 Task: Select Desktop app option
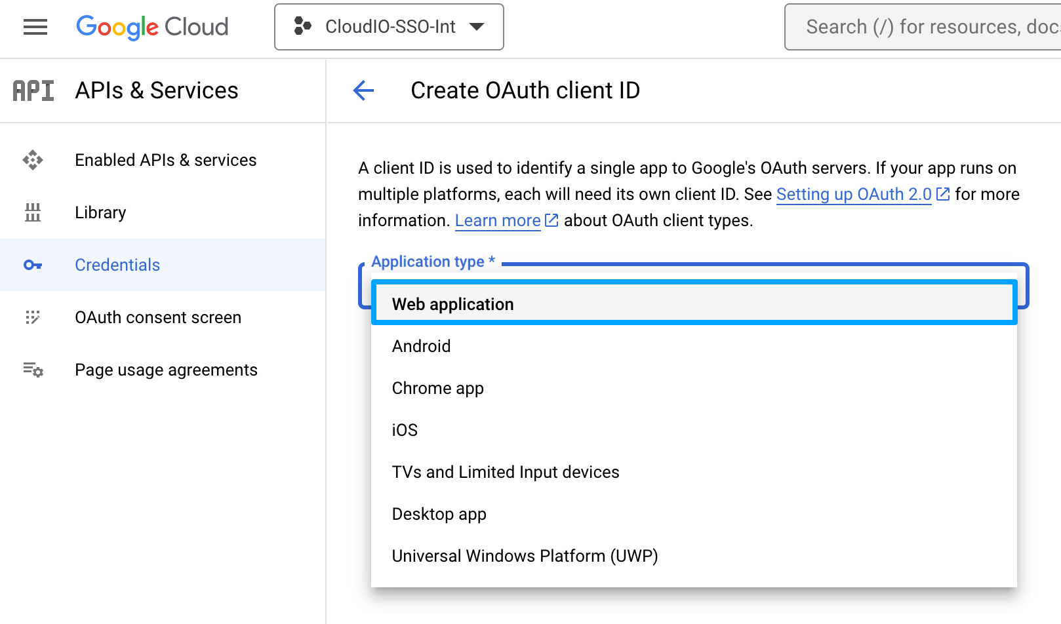coord(439,514)
